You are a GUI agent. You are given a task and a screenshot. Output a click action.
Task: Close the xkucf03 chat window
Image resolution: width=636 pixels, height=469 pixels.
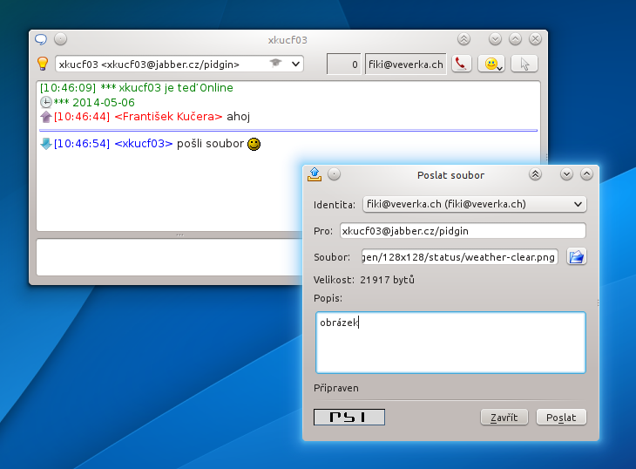point(536,39)
